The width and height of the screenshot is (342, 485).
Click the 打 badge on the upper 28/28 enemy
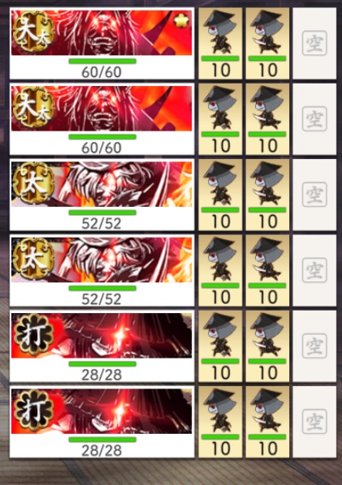pos(33,335)
